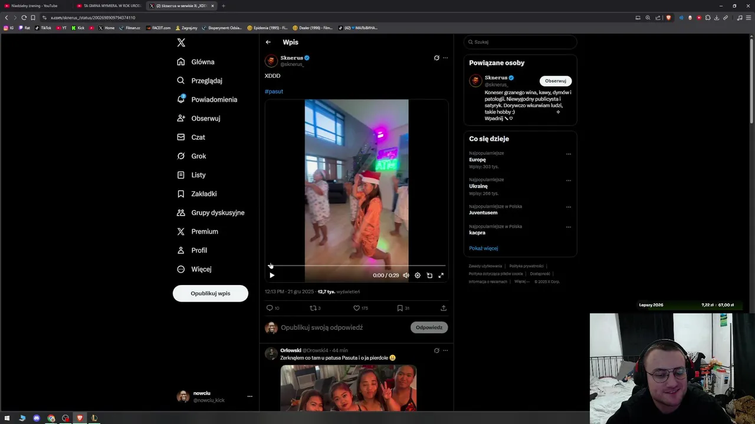This screenshot has height=424, width=755.
Task: Open more options on Orłowski reply
Action: (445, 350)
